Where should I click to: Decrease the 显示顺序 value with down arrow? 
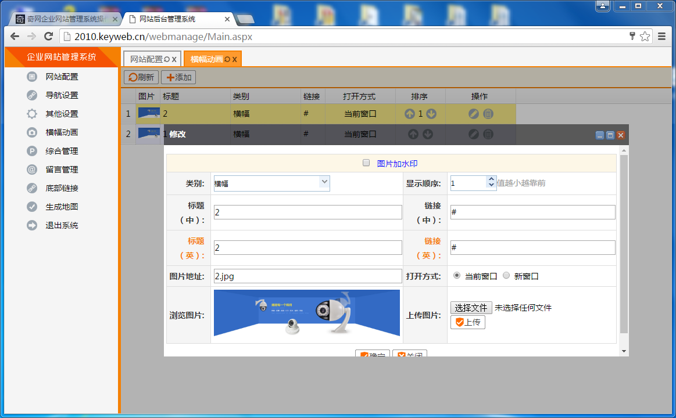[x=491, y=185]
